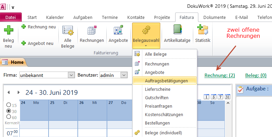Choose Auftragsbestätigungen from the menu
Image resolution: width=272 pixels, height=137 pixels.
point(166,81)
